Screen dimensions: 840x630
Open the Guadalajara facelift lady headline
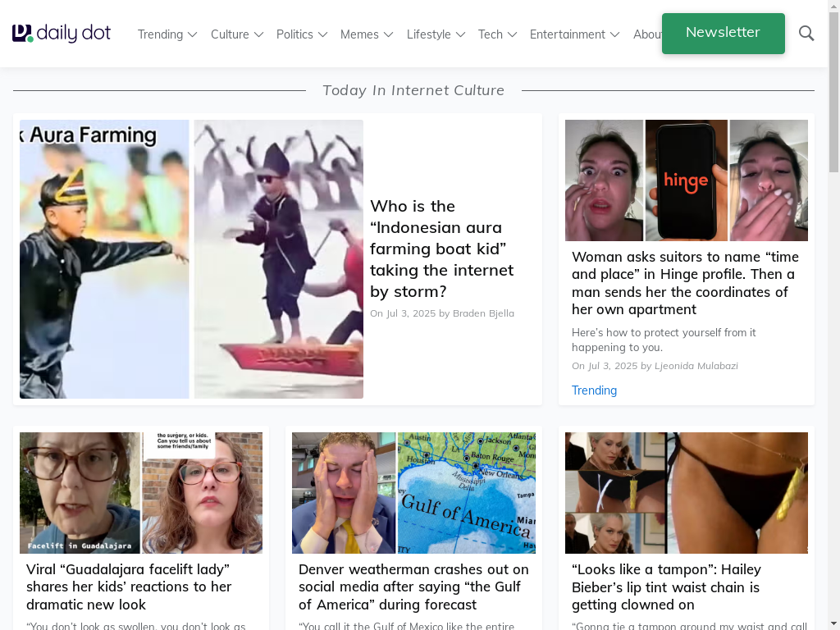[129, 587]
